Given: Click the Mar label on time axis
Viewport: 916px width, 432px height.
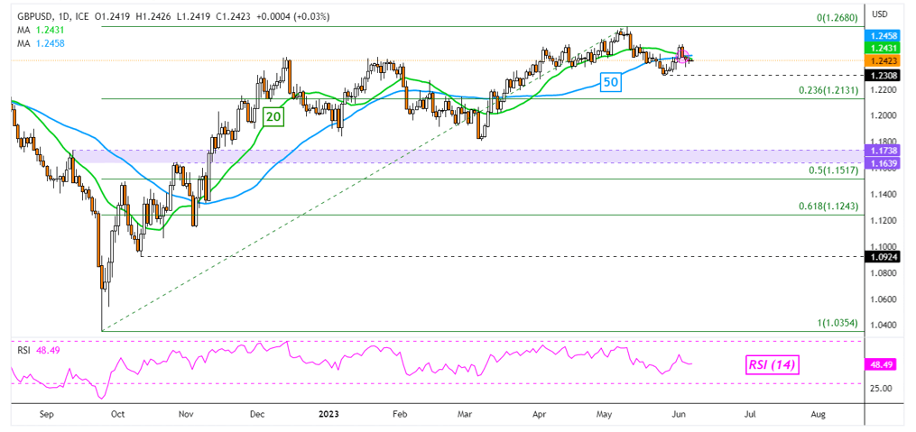Looking at the screenshot, I should tap(465, 414).
